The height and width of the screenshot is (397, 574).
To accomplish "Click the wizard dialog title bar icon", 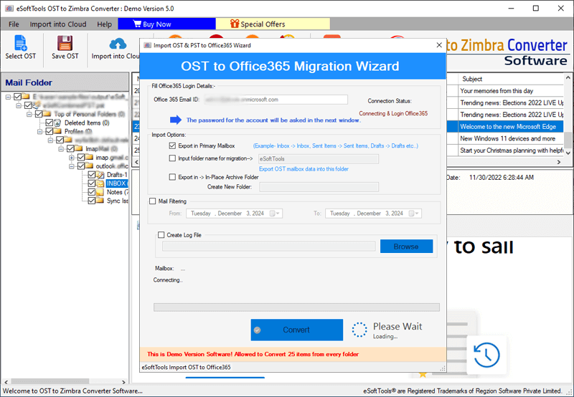I will (147, 45).
